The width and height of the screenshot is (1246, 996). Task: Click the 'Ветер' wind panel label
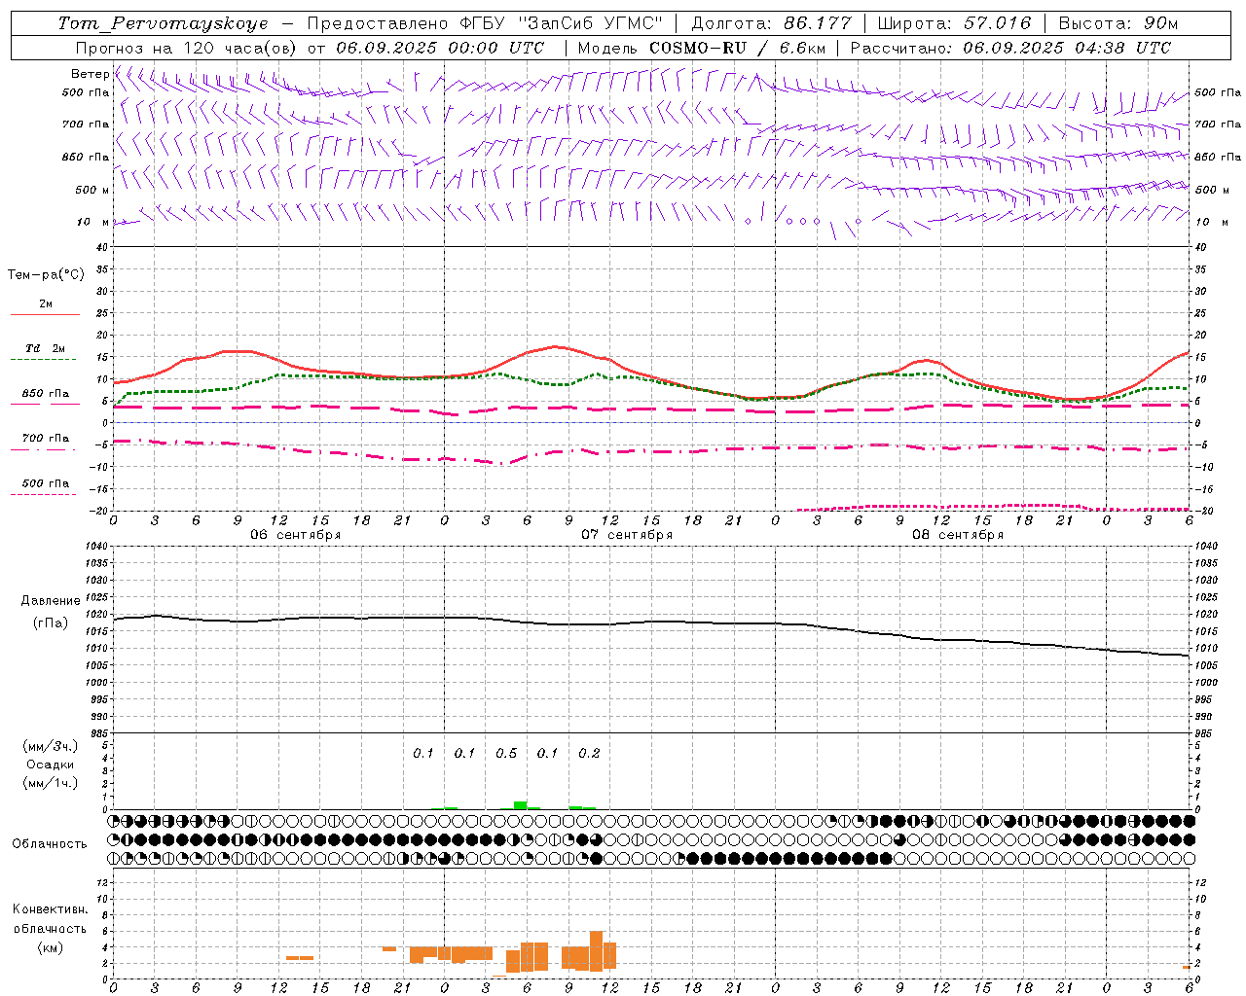pos(90,74)
